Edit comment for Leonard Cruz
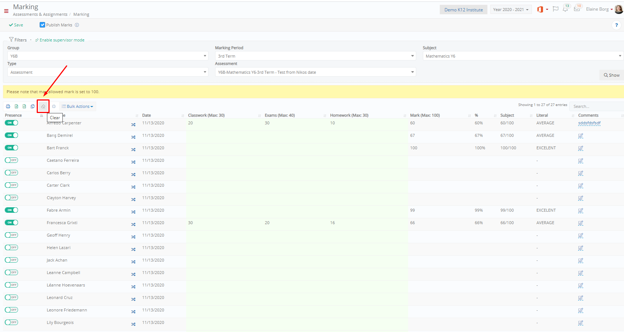The height and width of the screenshot is (332, 624). point(581,298)
